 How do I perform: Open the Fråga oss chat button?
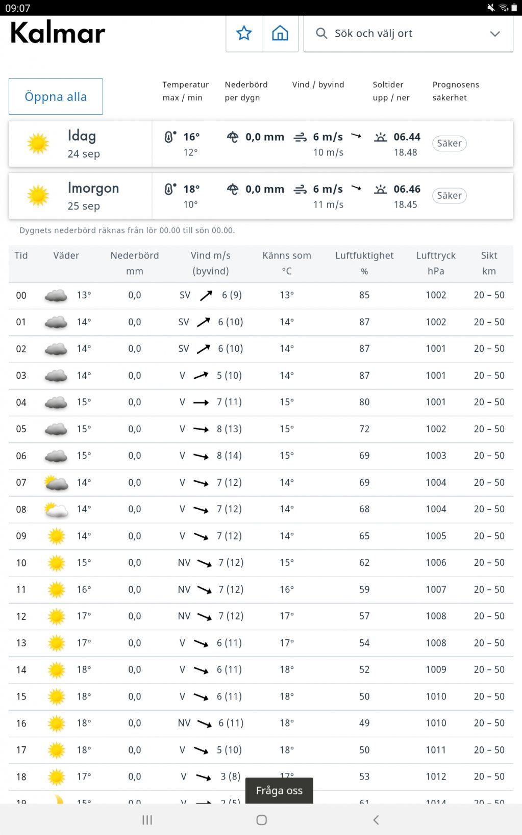click(279, 791)
